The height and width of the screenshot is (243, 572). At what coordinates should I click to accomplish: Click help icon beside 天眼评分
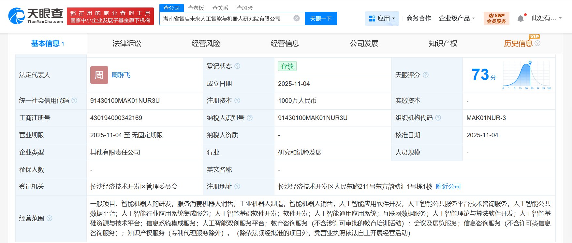coord(426,75)
